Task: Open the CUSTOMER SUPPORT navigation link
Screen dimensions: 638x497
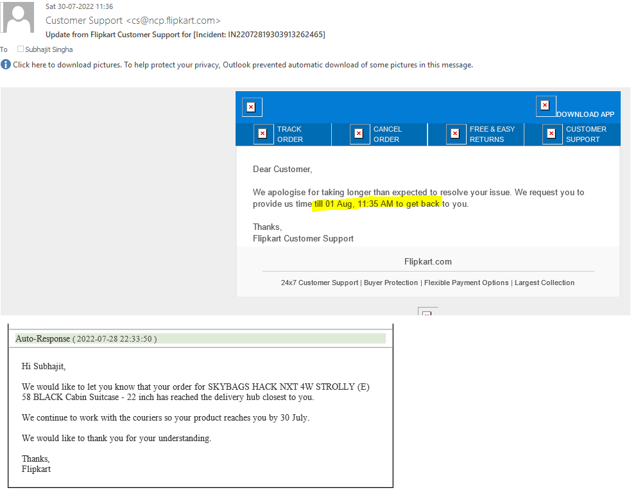Action: coord(586,134)
